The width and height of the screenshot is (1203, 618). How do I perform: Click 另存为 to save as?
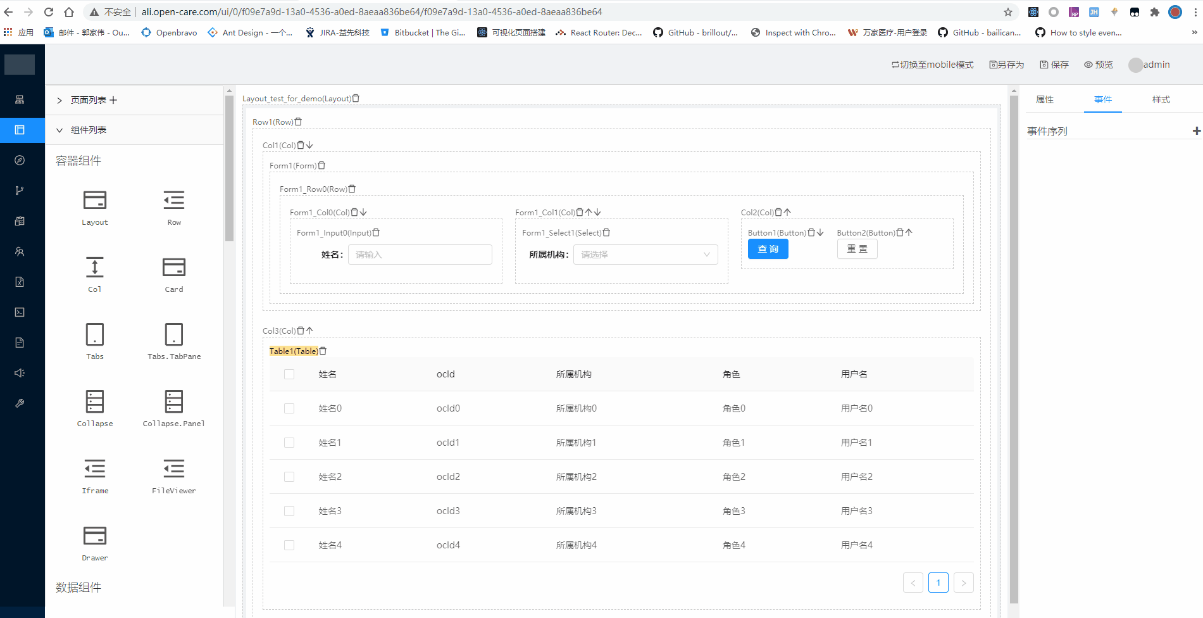point(1007,65)
